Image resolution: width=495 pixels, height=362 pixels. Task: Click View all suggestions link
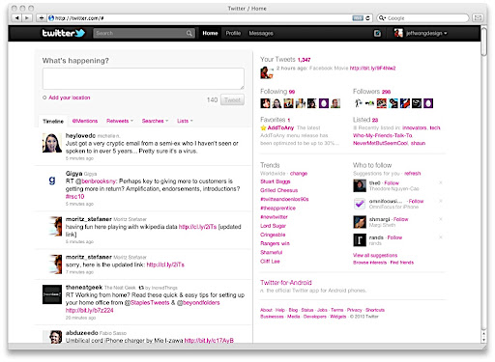click(x=375, y=255)
